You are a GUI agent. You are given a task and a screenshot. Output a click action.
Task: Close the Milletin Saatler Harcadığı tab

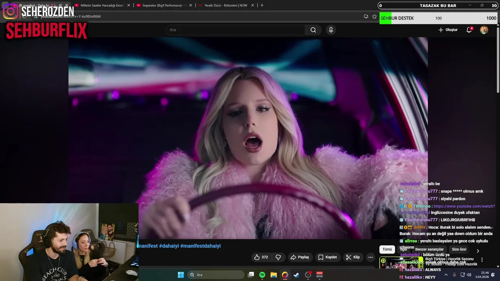pos(129,5)
